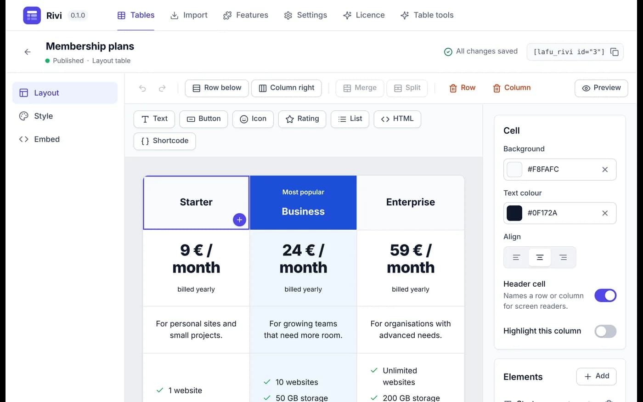Click the Split cell button
The width and height of the screenshot is (643, 402).
tap(407, 88)
